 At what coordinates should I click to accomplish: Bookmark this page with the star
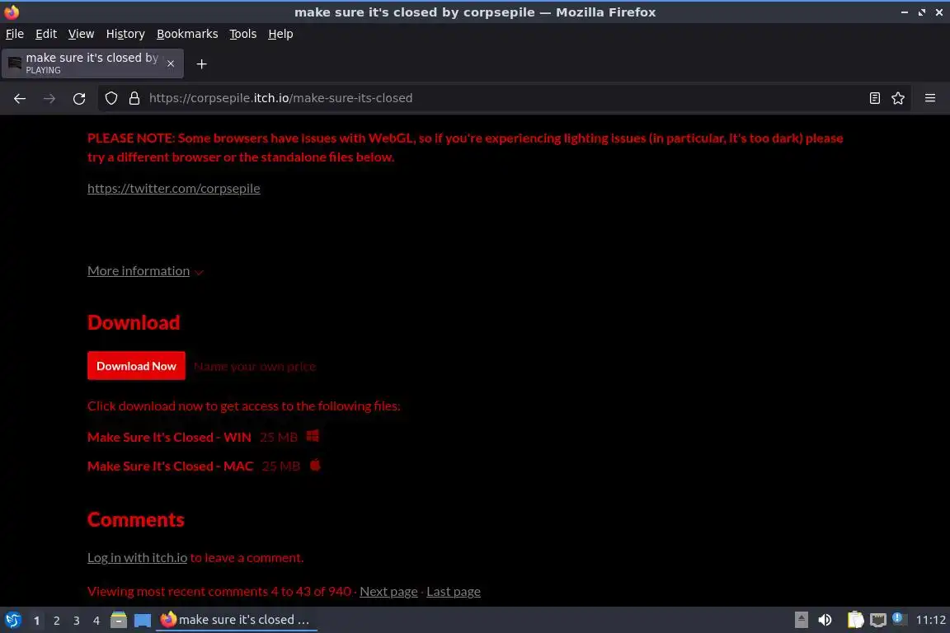click(x=898, y=98)
